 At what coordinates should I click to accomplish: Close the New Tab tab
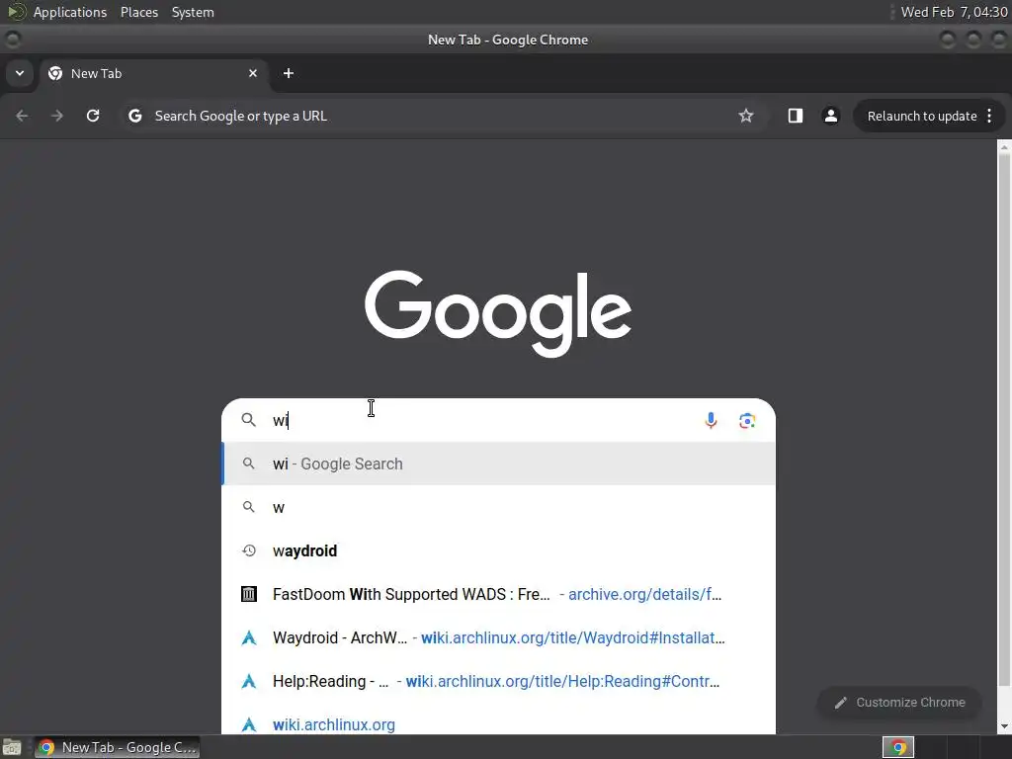[253, 73]
